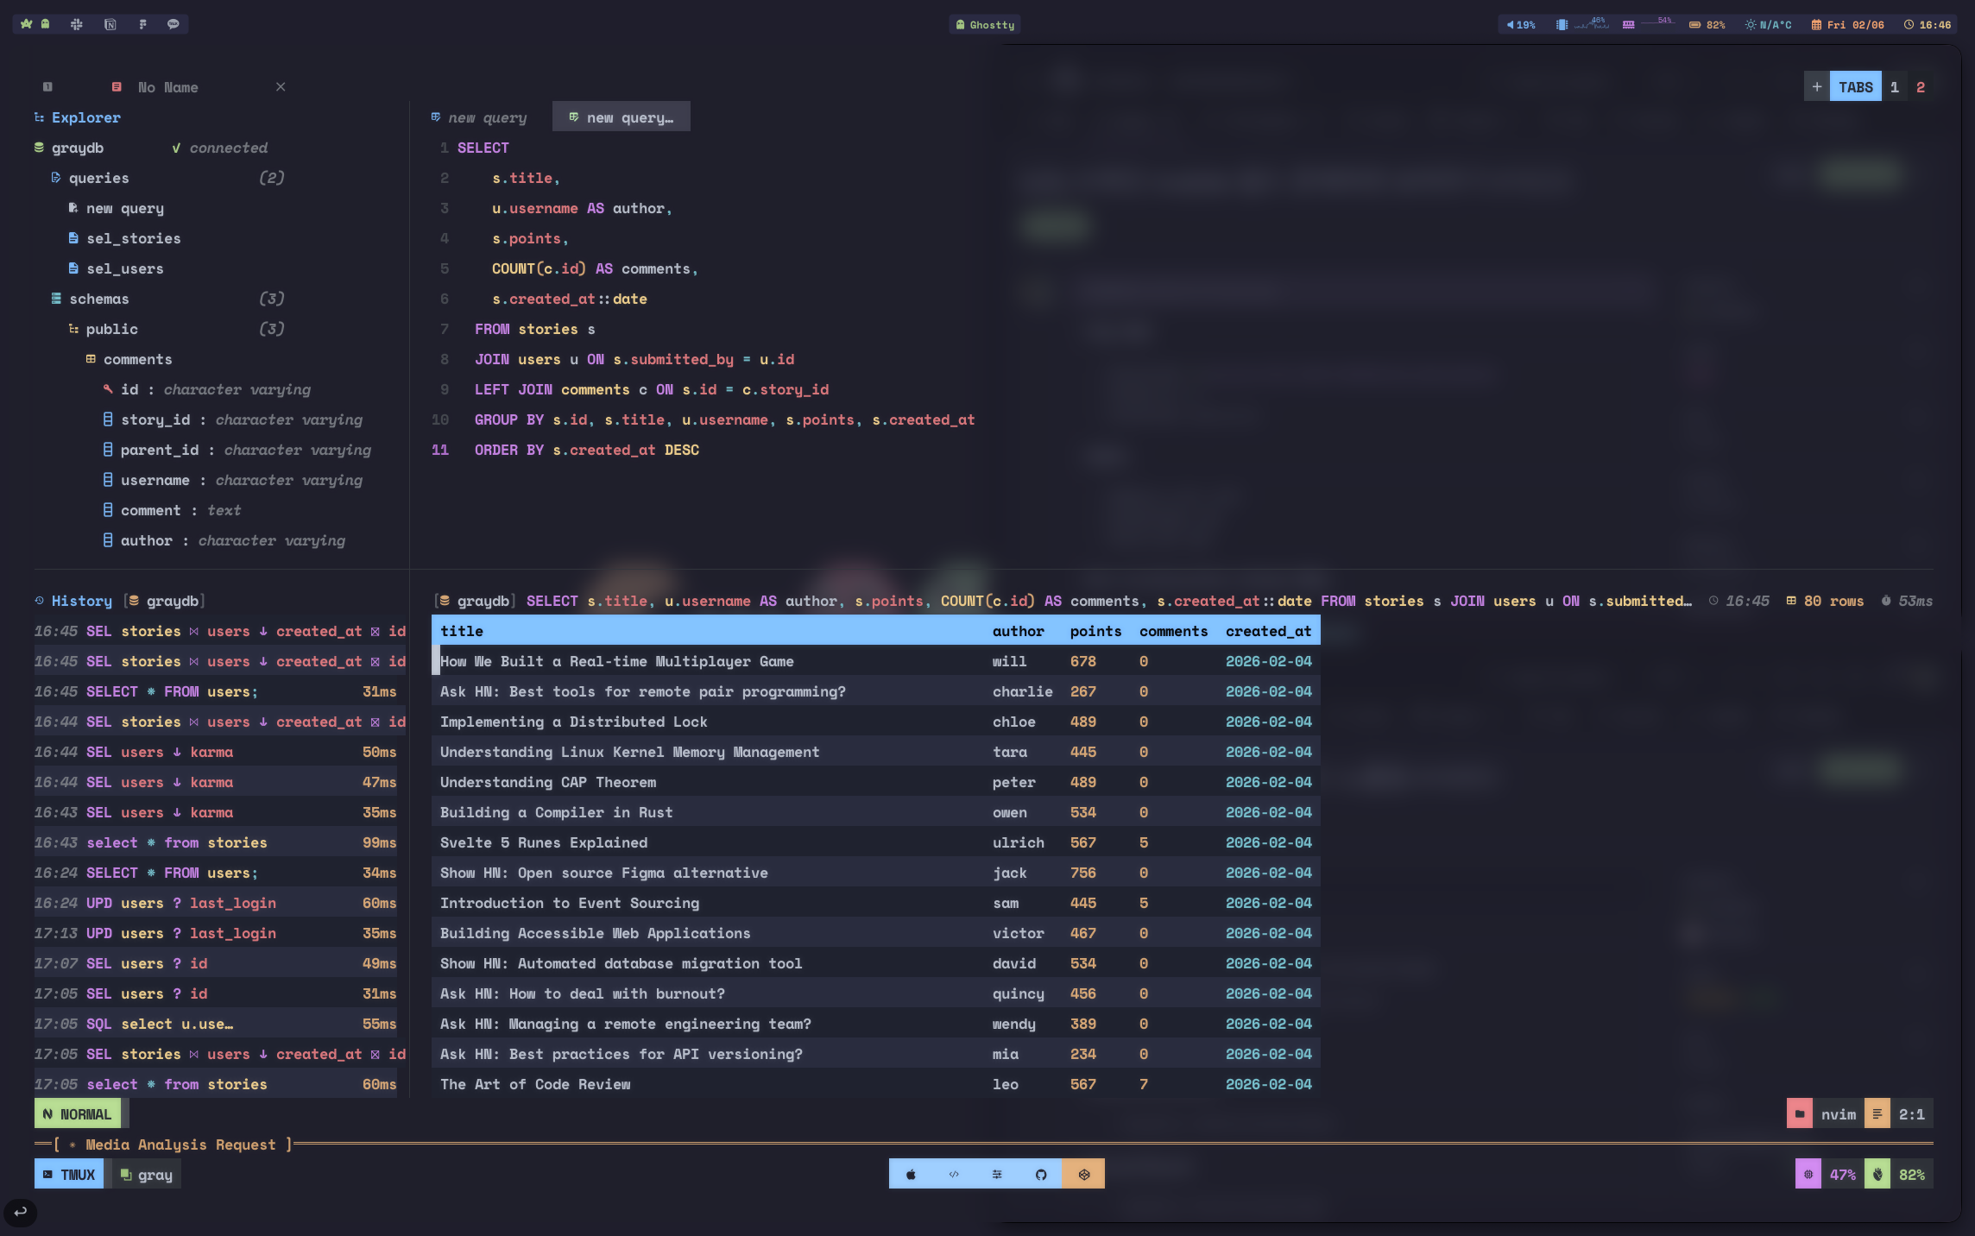Open Notion from the top status bar

(110, 24)
